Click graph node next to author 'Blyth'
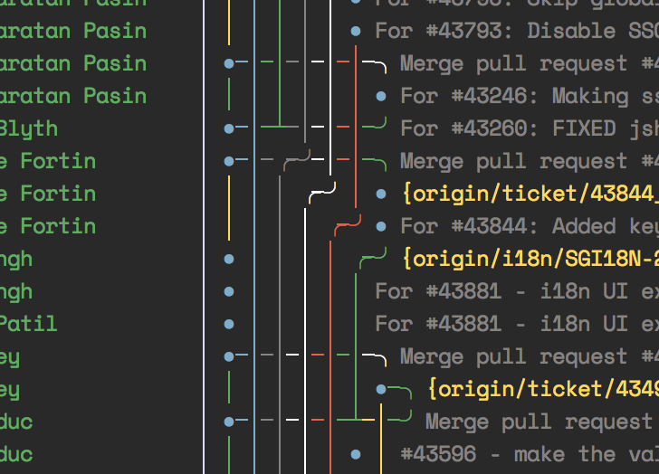The height and width of the screenshot is (474, 659). [229, 128]
